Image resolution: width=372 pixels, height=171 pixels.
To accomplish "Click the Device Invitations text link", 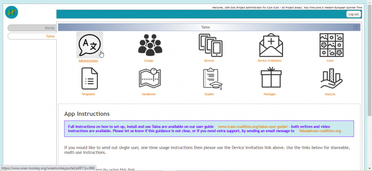I will (270, 61).
